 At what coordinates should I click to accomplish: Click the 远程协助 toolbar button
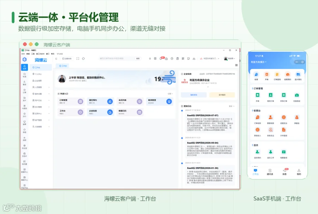67,58
